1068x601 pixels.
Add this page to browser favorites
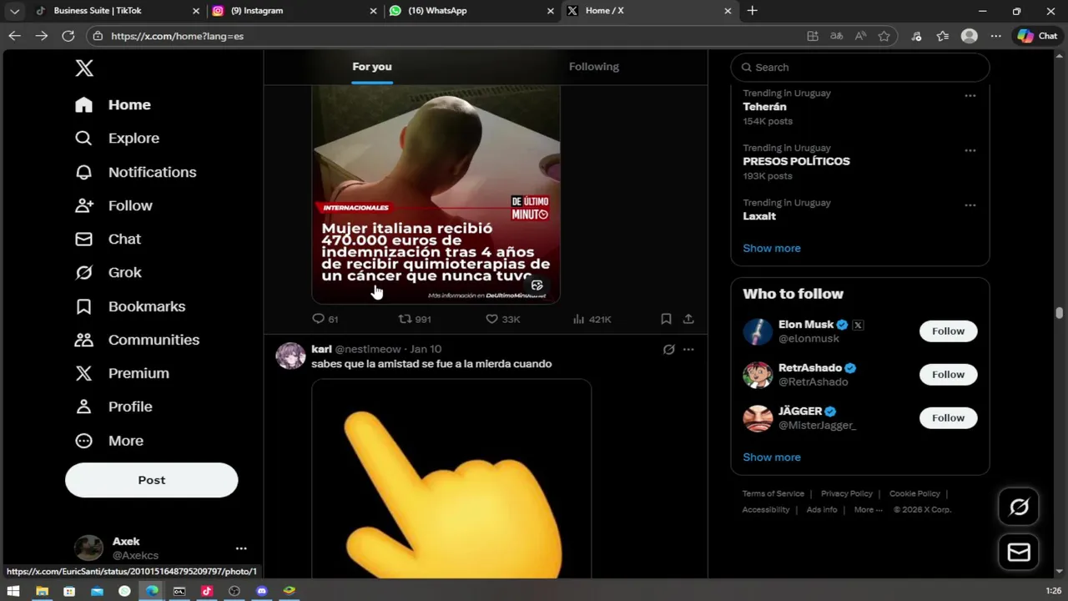click(x=884, y=36)
